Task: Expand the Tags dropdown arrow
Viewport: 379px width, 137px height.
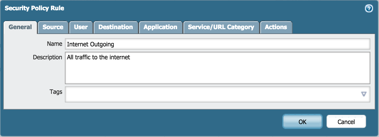Action: pos(364,94)
